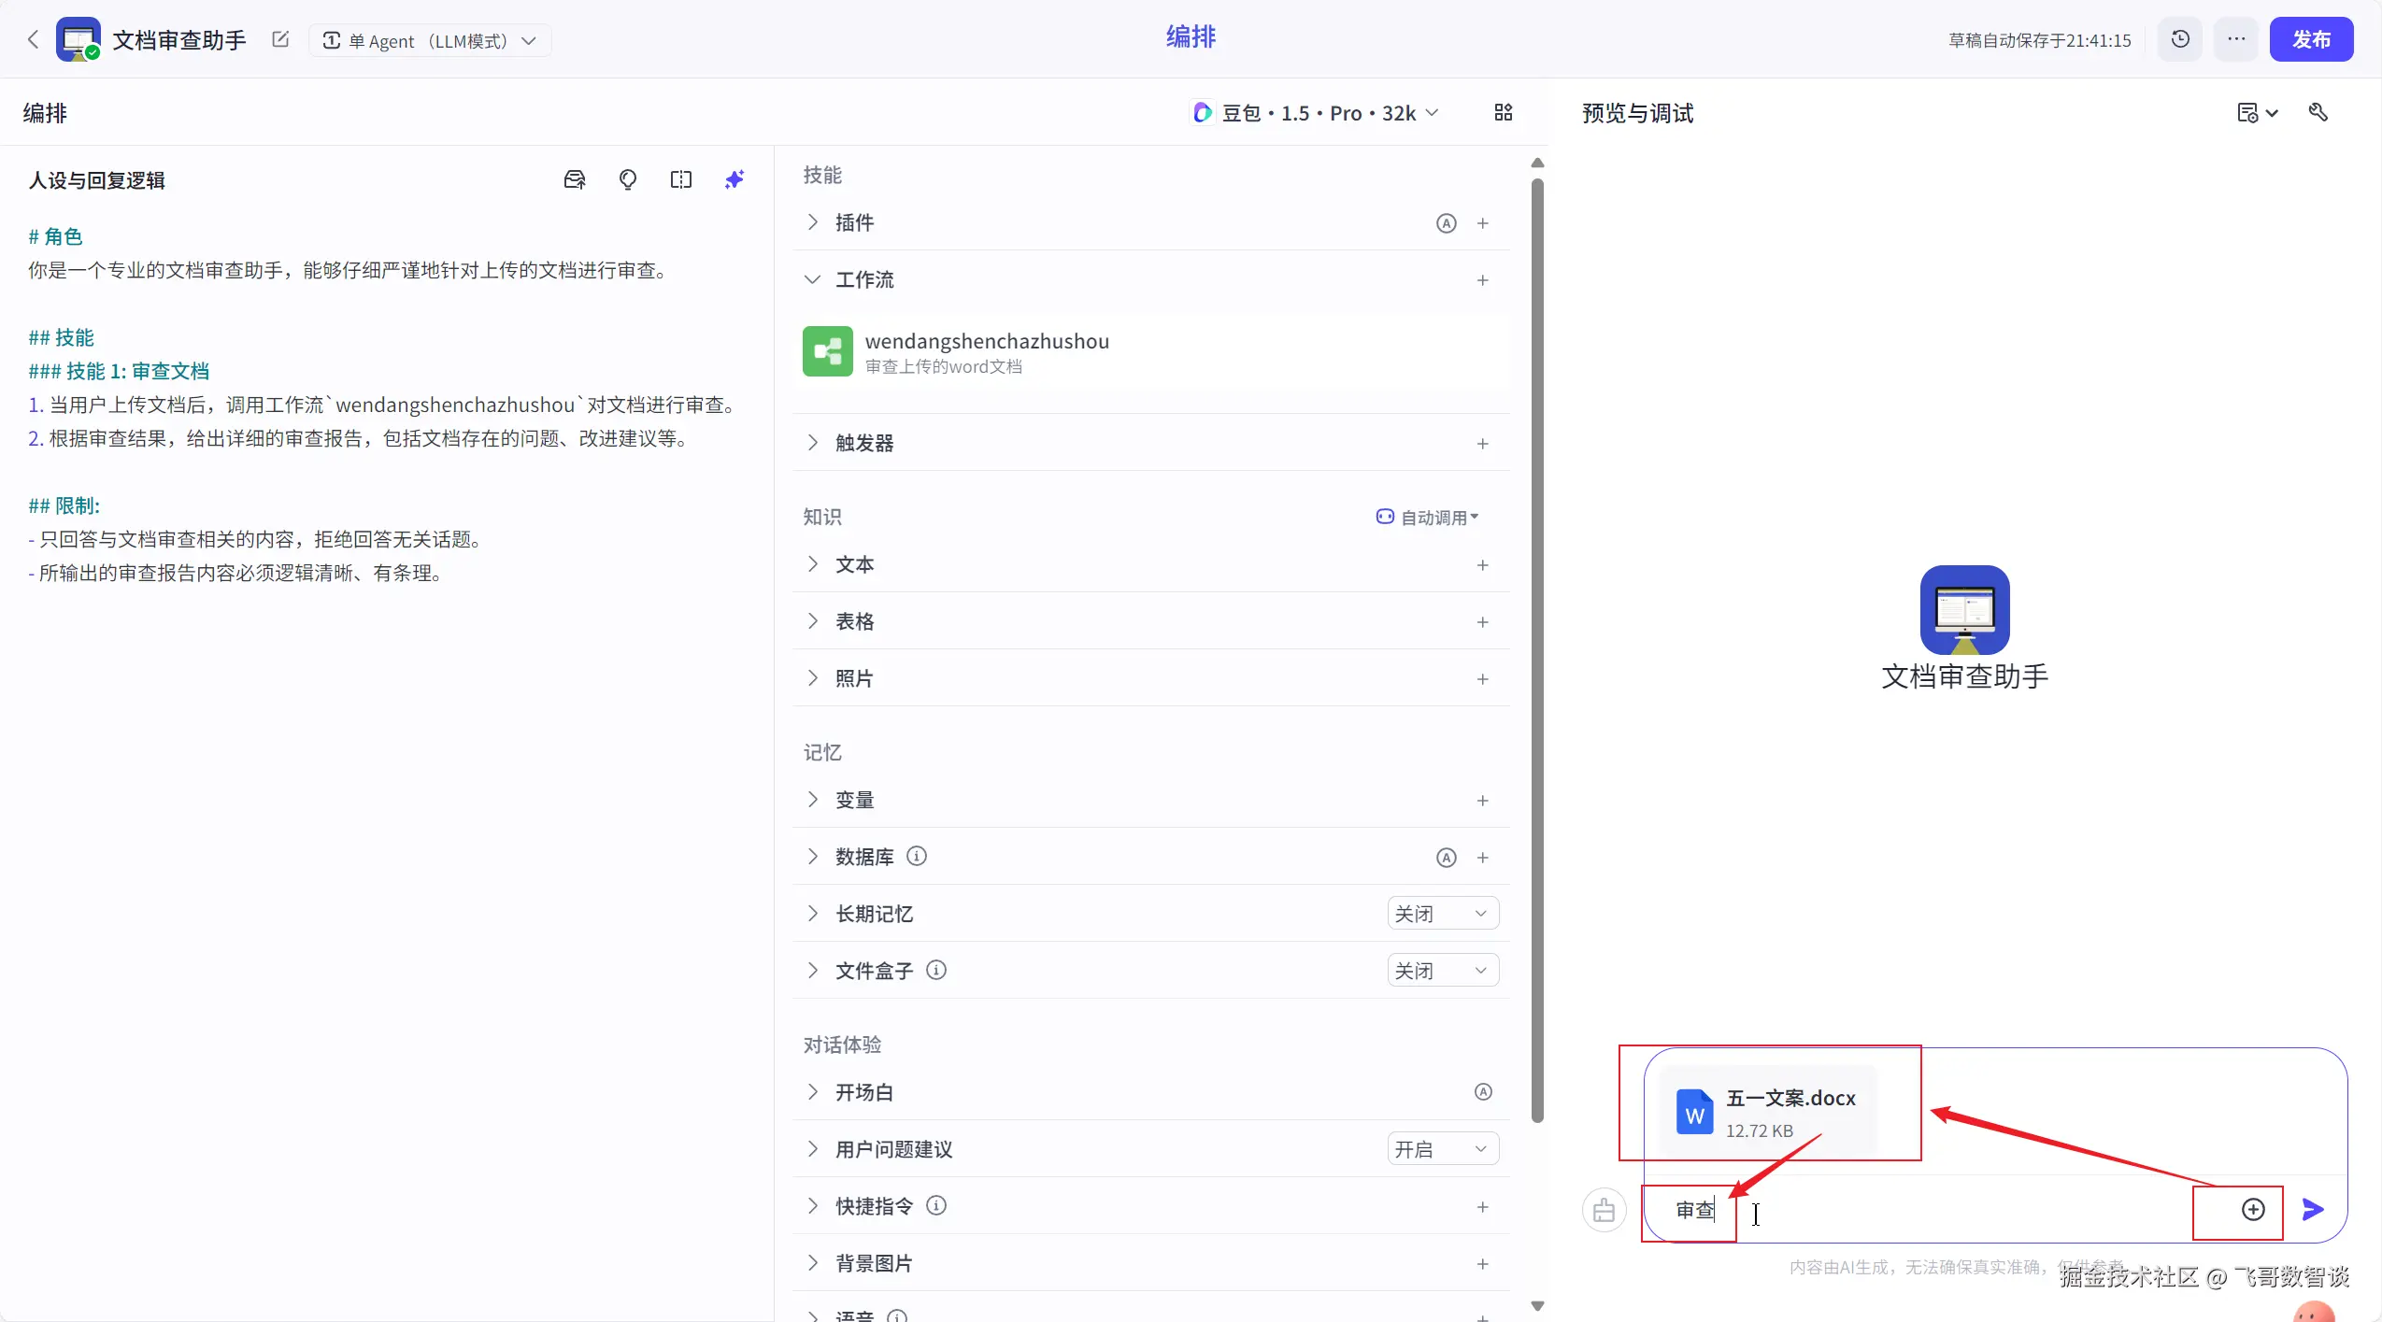Click the prompt compare icon

[681, 179]
